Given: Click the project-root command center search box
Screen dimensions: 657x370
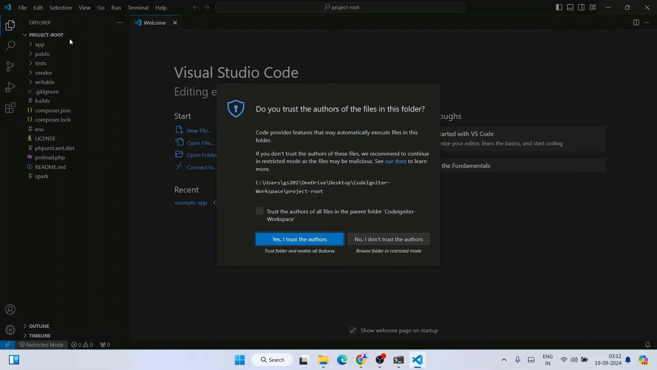Looking at the screenshot, I should pyautogui.click(x=340, y=7).
